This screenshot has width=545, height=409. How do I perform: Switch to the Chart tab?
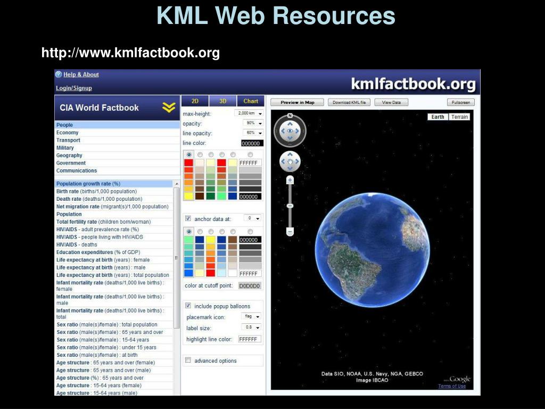click(251, 101)
